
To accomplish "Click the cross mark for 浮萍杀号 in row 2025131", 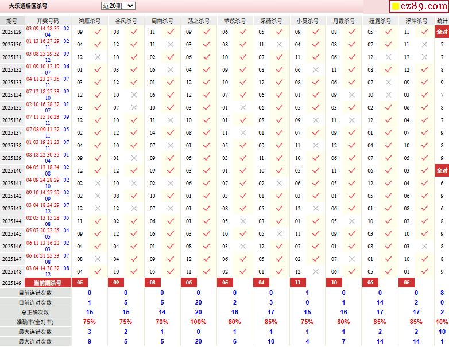I will point(425,57).
